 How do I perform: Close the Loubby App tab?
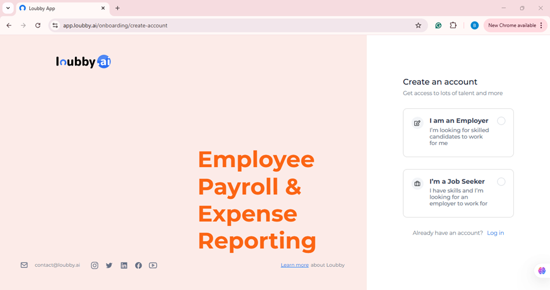[103, 8]
